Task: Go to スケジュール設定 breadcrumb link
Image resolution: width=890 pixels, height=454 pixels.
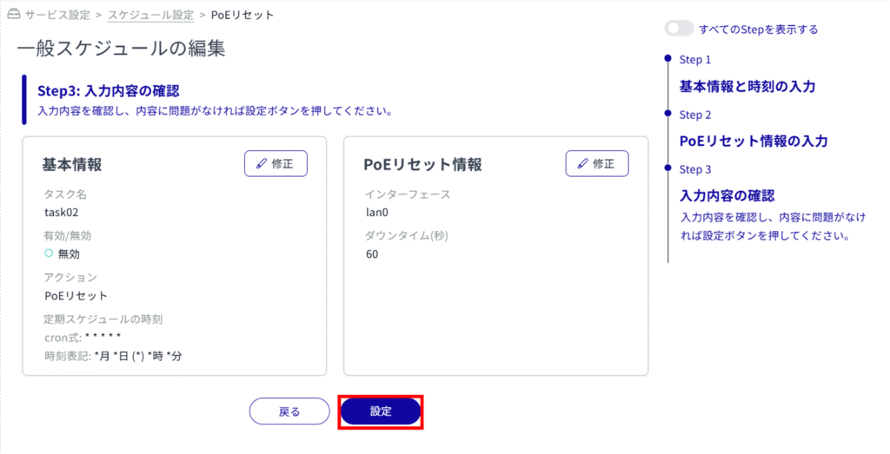Action: (150, 15)
